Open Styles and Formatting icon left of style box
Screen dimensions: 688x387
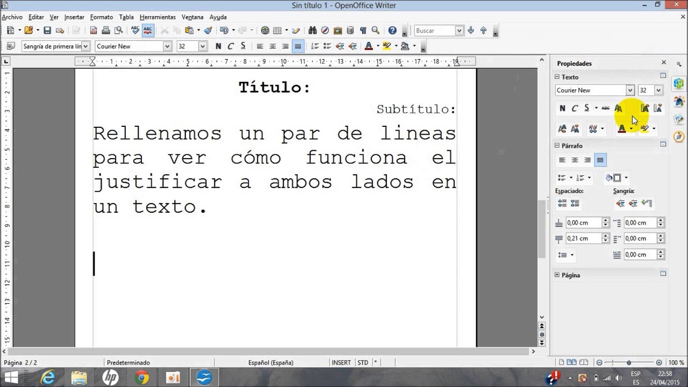[x=10, y=46]
